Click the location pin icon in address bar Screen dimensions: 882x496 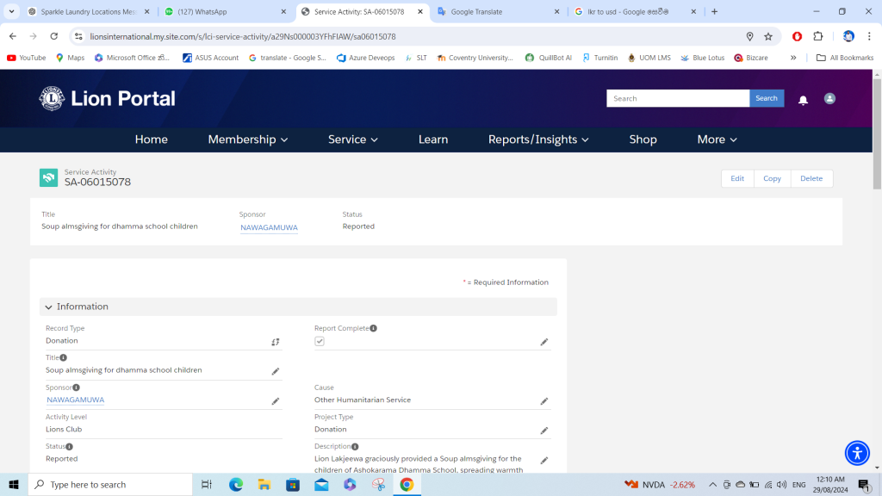tap(750, 36)
